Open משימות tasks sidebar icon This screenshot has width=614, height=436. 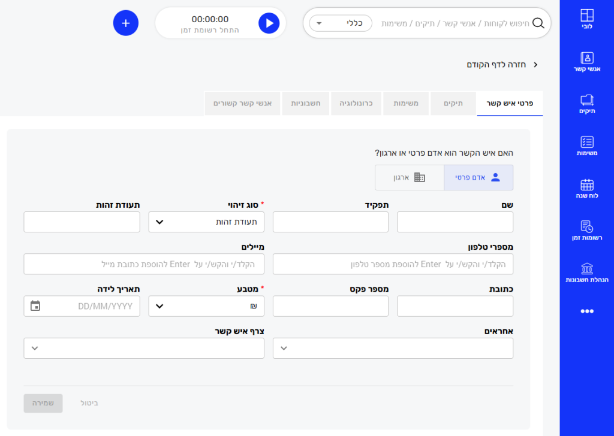[587, 146]
